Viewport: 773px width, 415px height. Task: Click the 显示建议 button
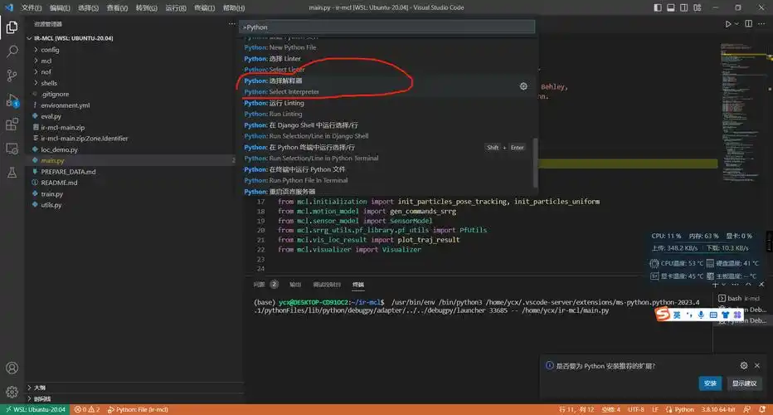744,383
